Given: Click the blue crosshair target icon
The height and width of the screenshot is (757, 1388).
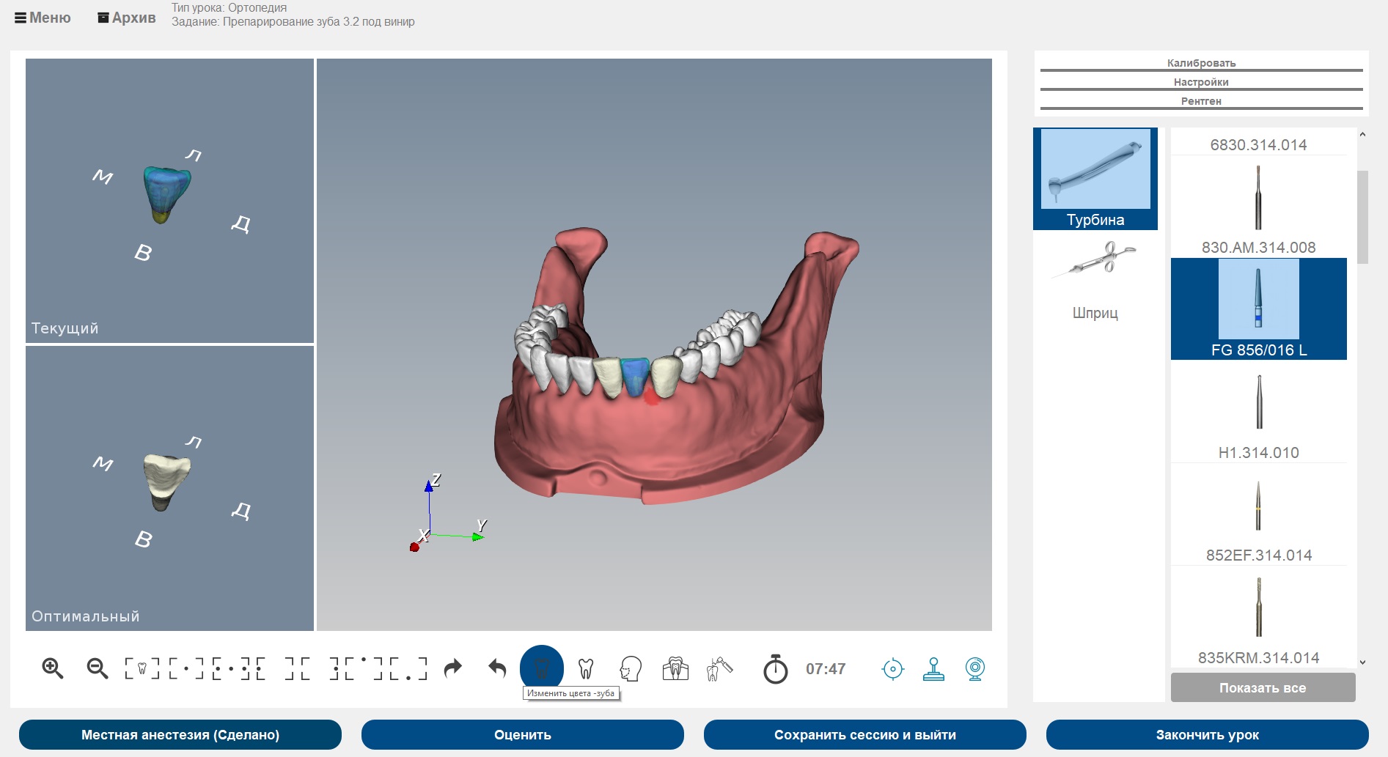Looking at the screenshot, I should 892,669.
